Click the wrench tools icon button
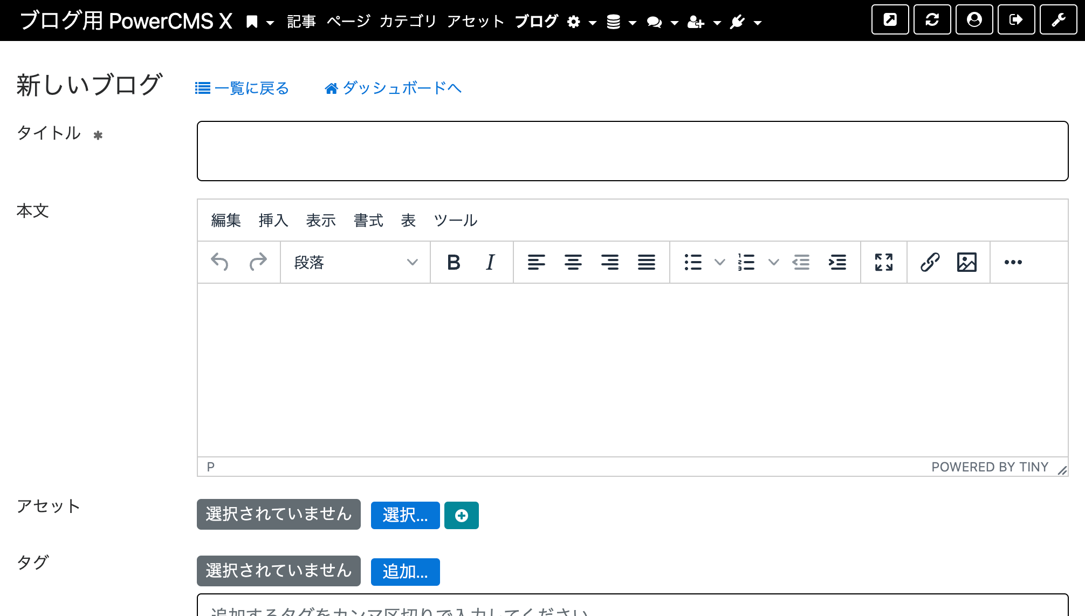The height and width of the screenshot is (616, 1085). coord(1059,20)
